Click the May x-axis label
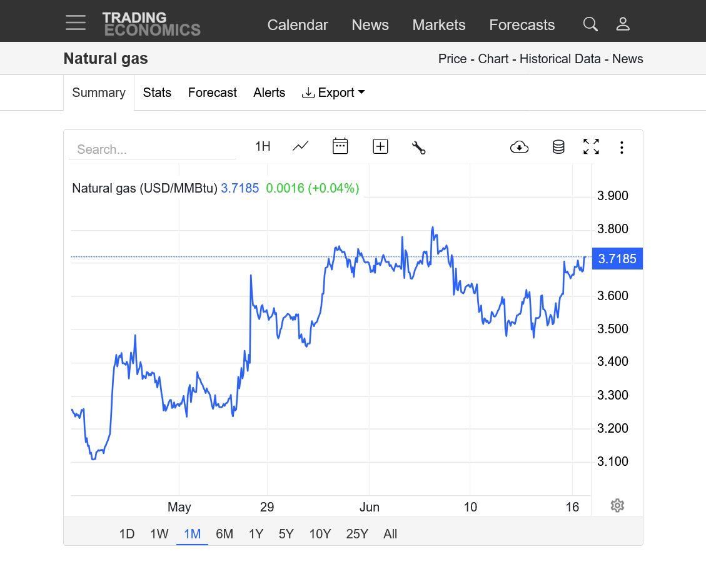The image size is (706, 579). [179, 508]
